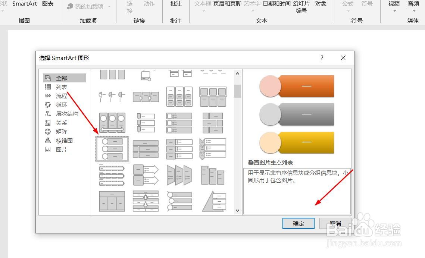The height and width of the screenshot is (258, 425).
Task: Pick vertical list with small side tabs
Action: tap(146, 123)
